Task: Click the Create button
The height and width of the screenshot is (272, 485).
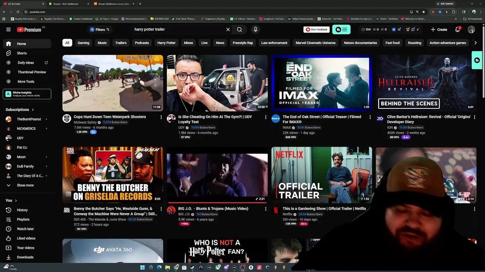Action: [x=439, y=29]
